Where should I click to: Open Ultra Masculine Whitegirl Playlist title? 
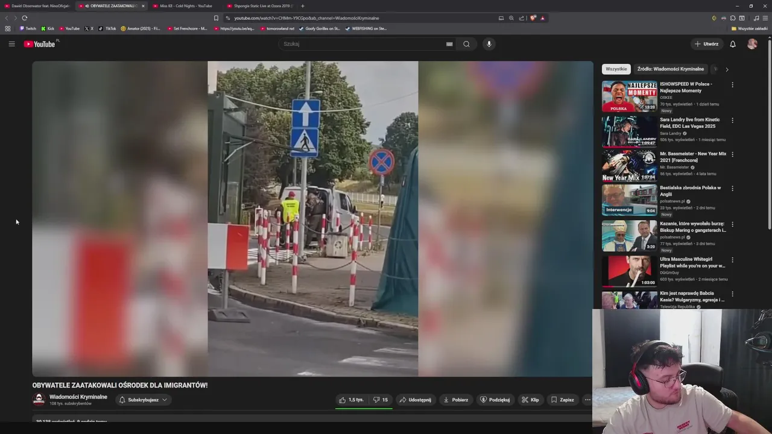click(x=692, y=262)
